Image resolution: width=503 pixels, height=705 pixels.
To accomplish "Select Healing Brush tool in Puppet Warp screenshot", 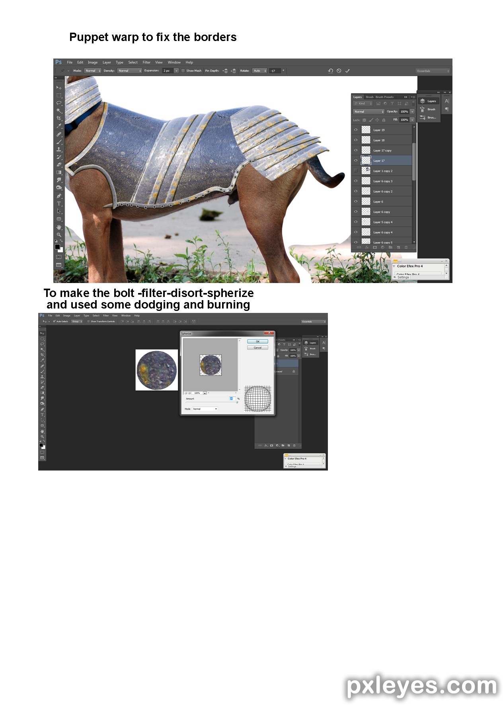I will click(x=58, y=135).
